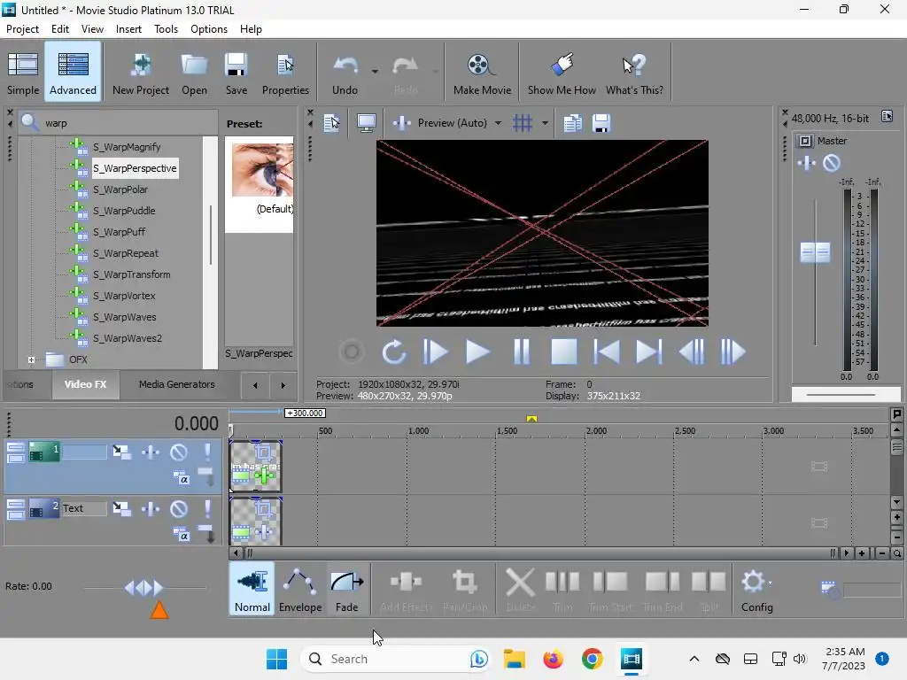Mute video track 1
Screen dimensions: 907x680
pyautogui.click(x=179, y=452)
